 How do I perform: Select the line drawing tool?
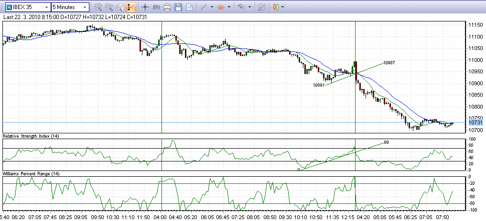click(204, 7)
